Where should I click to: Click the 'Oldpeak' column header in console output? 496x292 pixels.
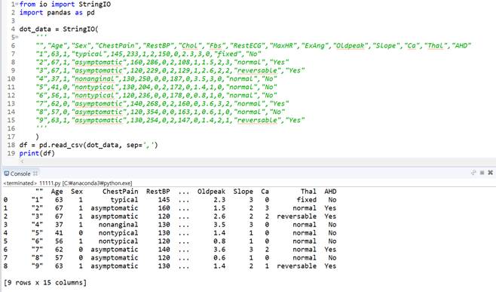(x=211, y=192)
